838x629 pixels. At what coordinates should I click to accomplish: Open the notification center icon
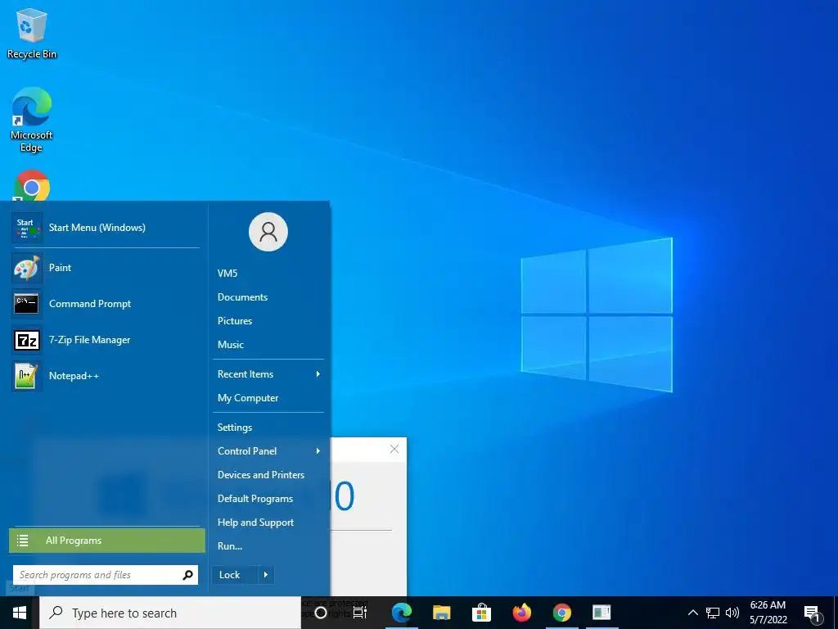812,613
